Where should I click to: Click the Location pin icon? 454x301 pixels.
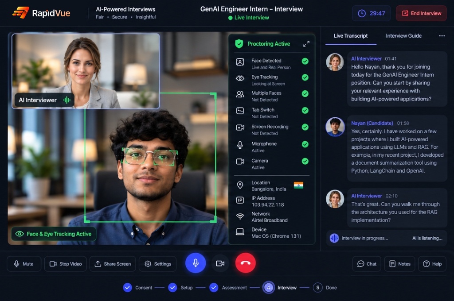(x=240, y=185)
